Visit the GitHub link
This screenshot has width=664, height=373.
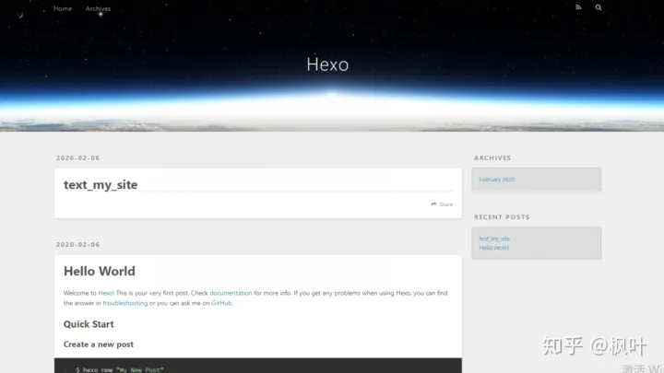(221, 303)
